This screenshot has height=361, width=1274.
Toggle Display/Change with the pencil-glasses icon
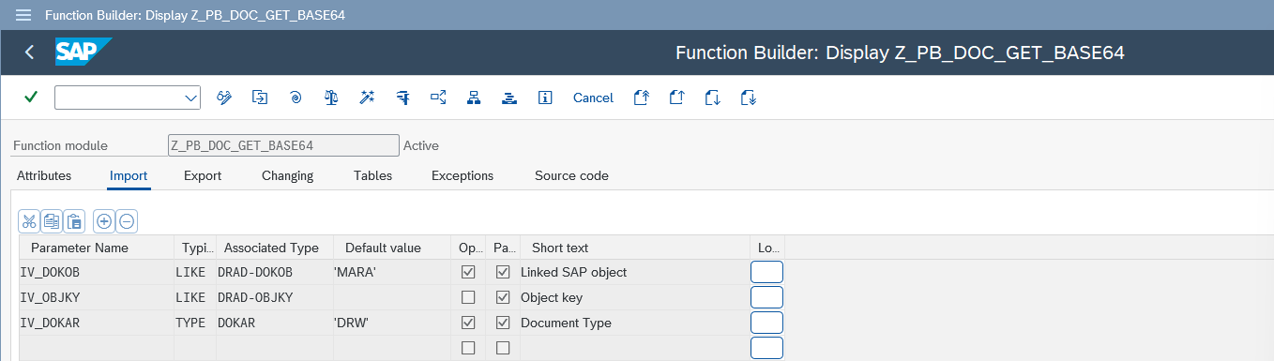pos(224,98)
